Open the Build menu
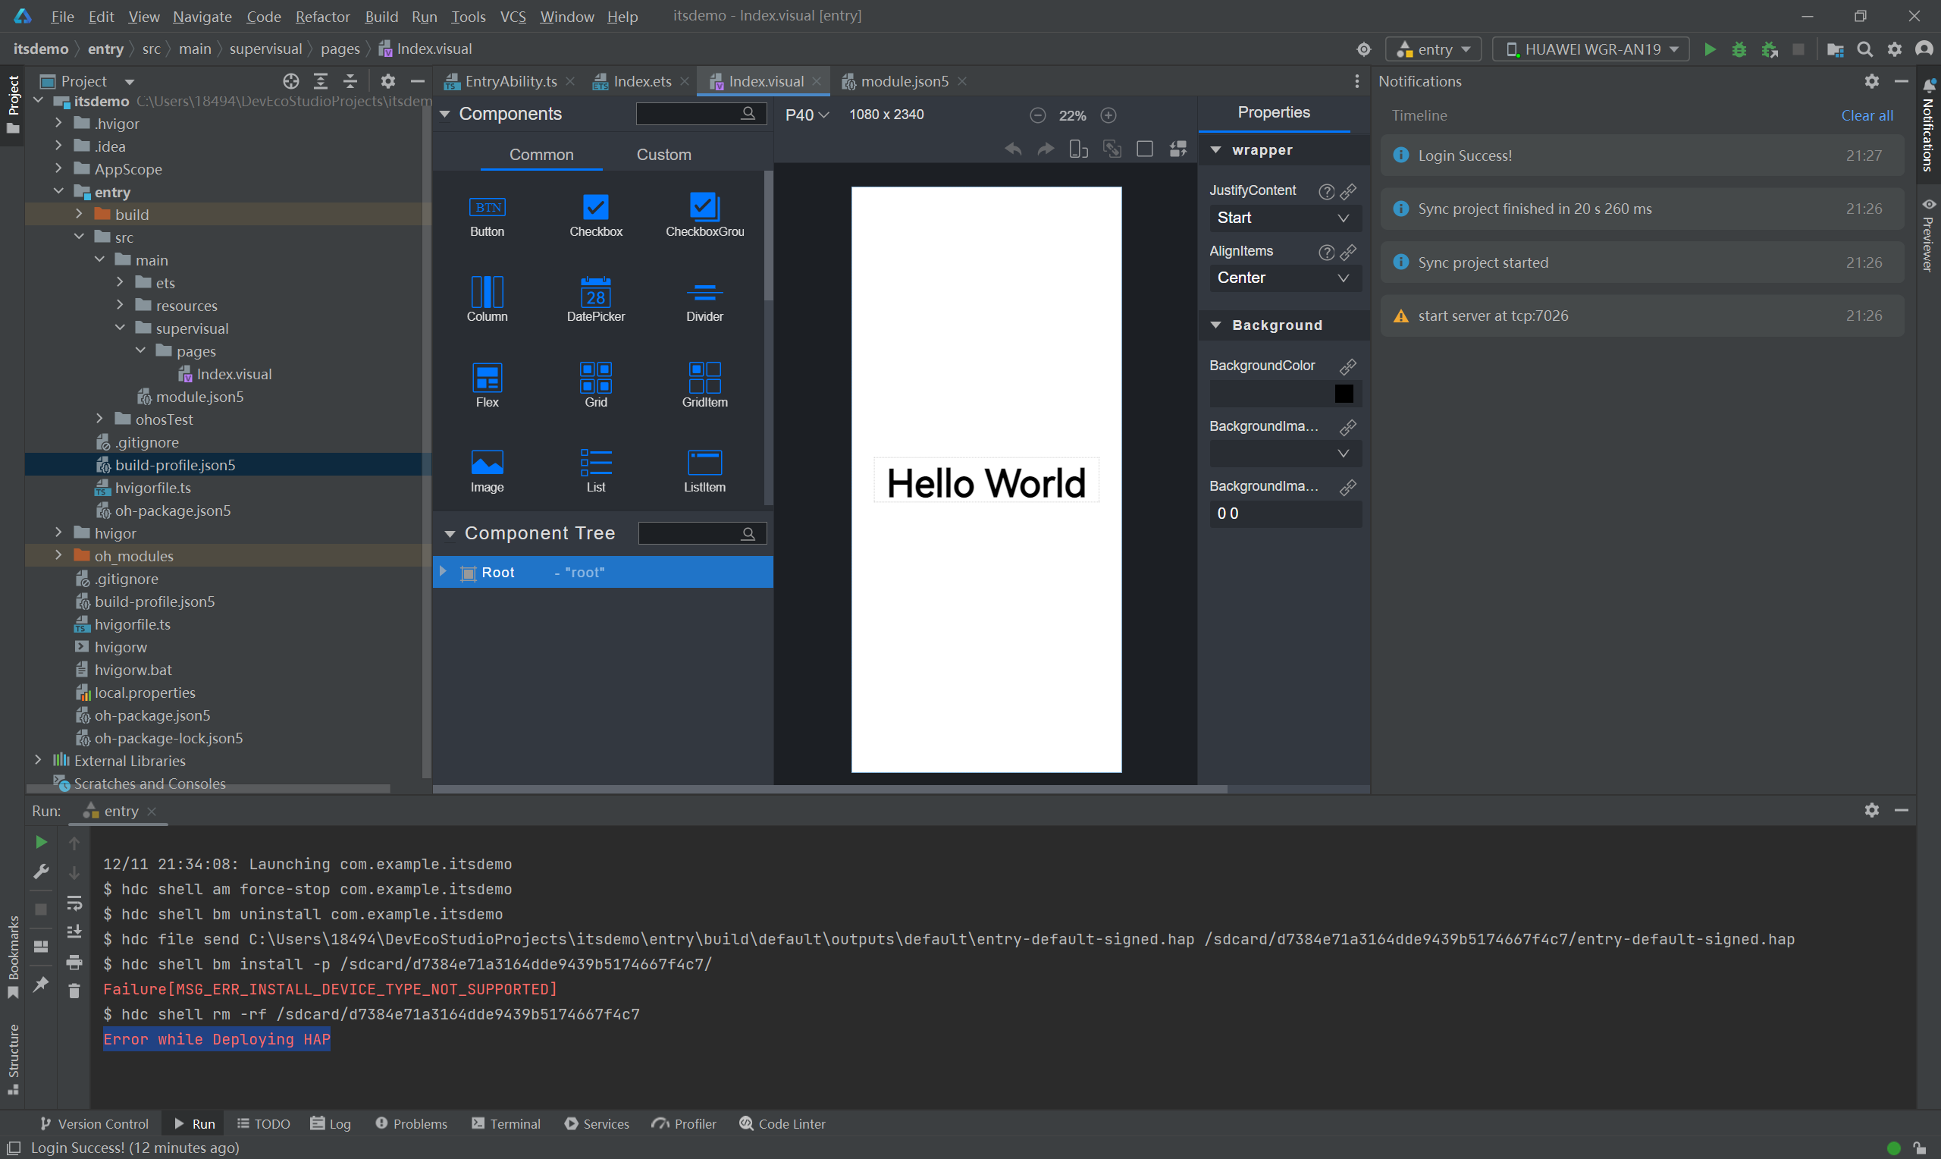 point(381,16)
